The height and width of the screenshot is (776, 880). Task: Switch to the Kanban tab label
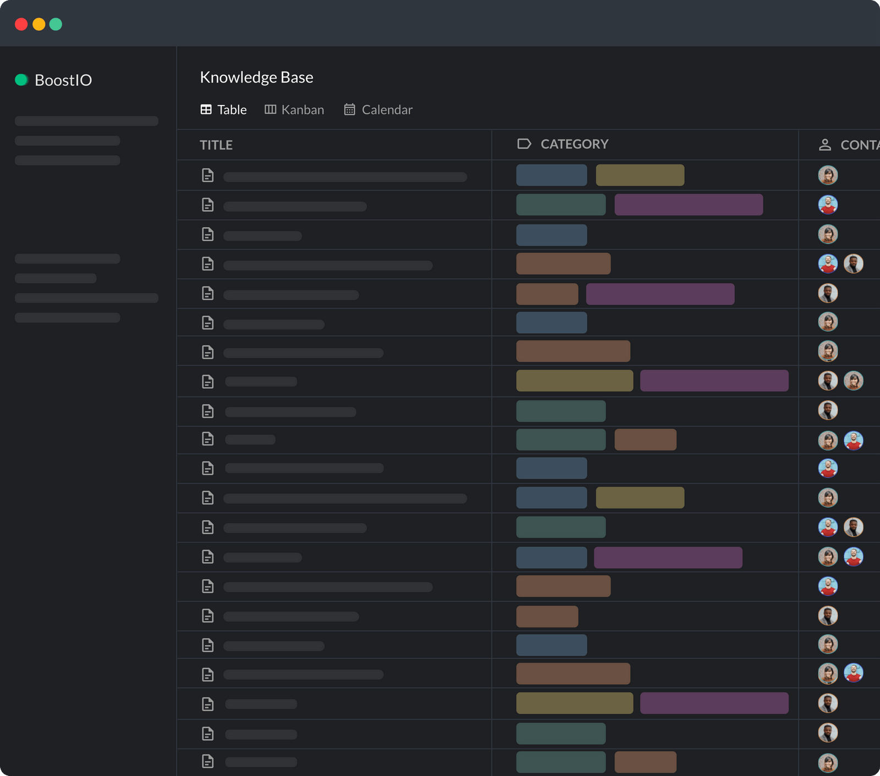(302, 109)
